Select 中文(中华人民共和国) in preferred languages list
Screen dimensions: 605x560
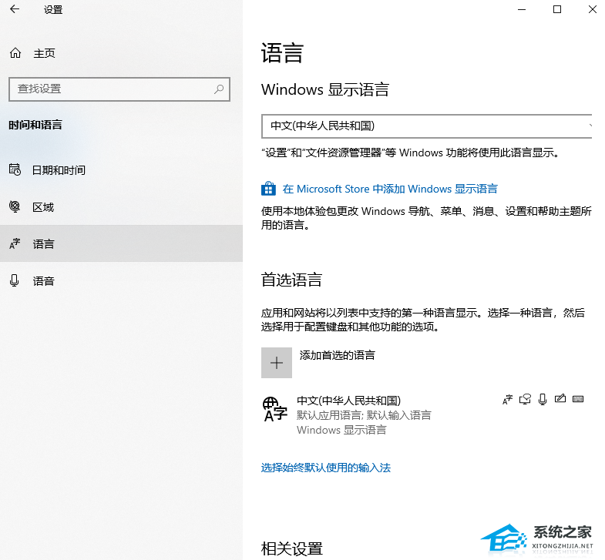(427, 414)
